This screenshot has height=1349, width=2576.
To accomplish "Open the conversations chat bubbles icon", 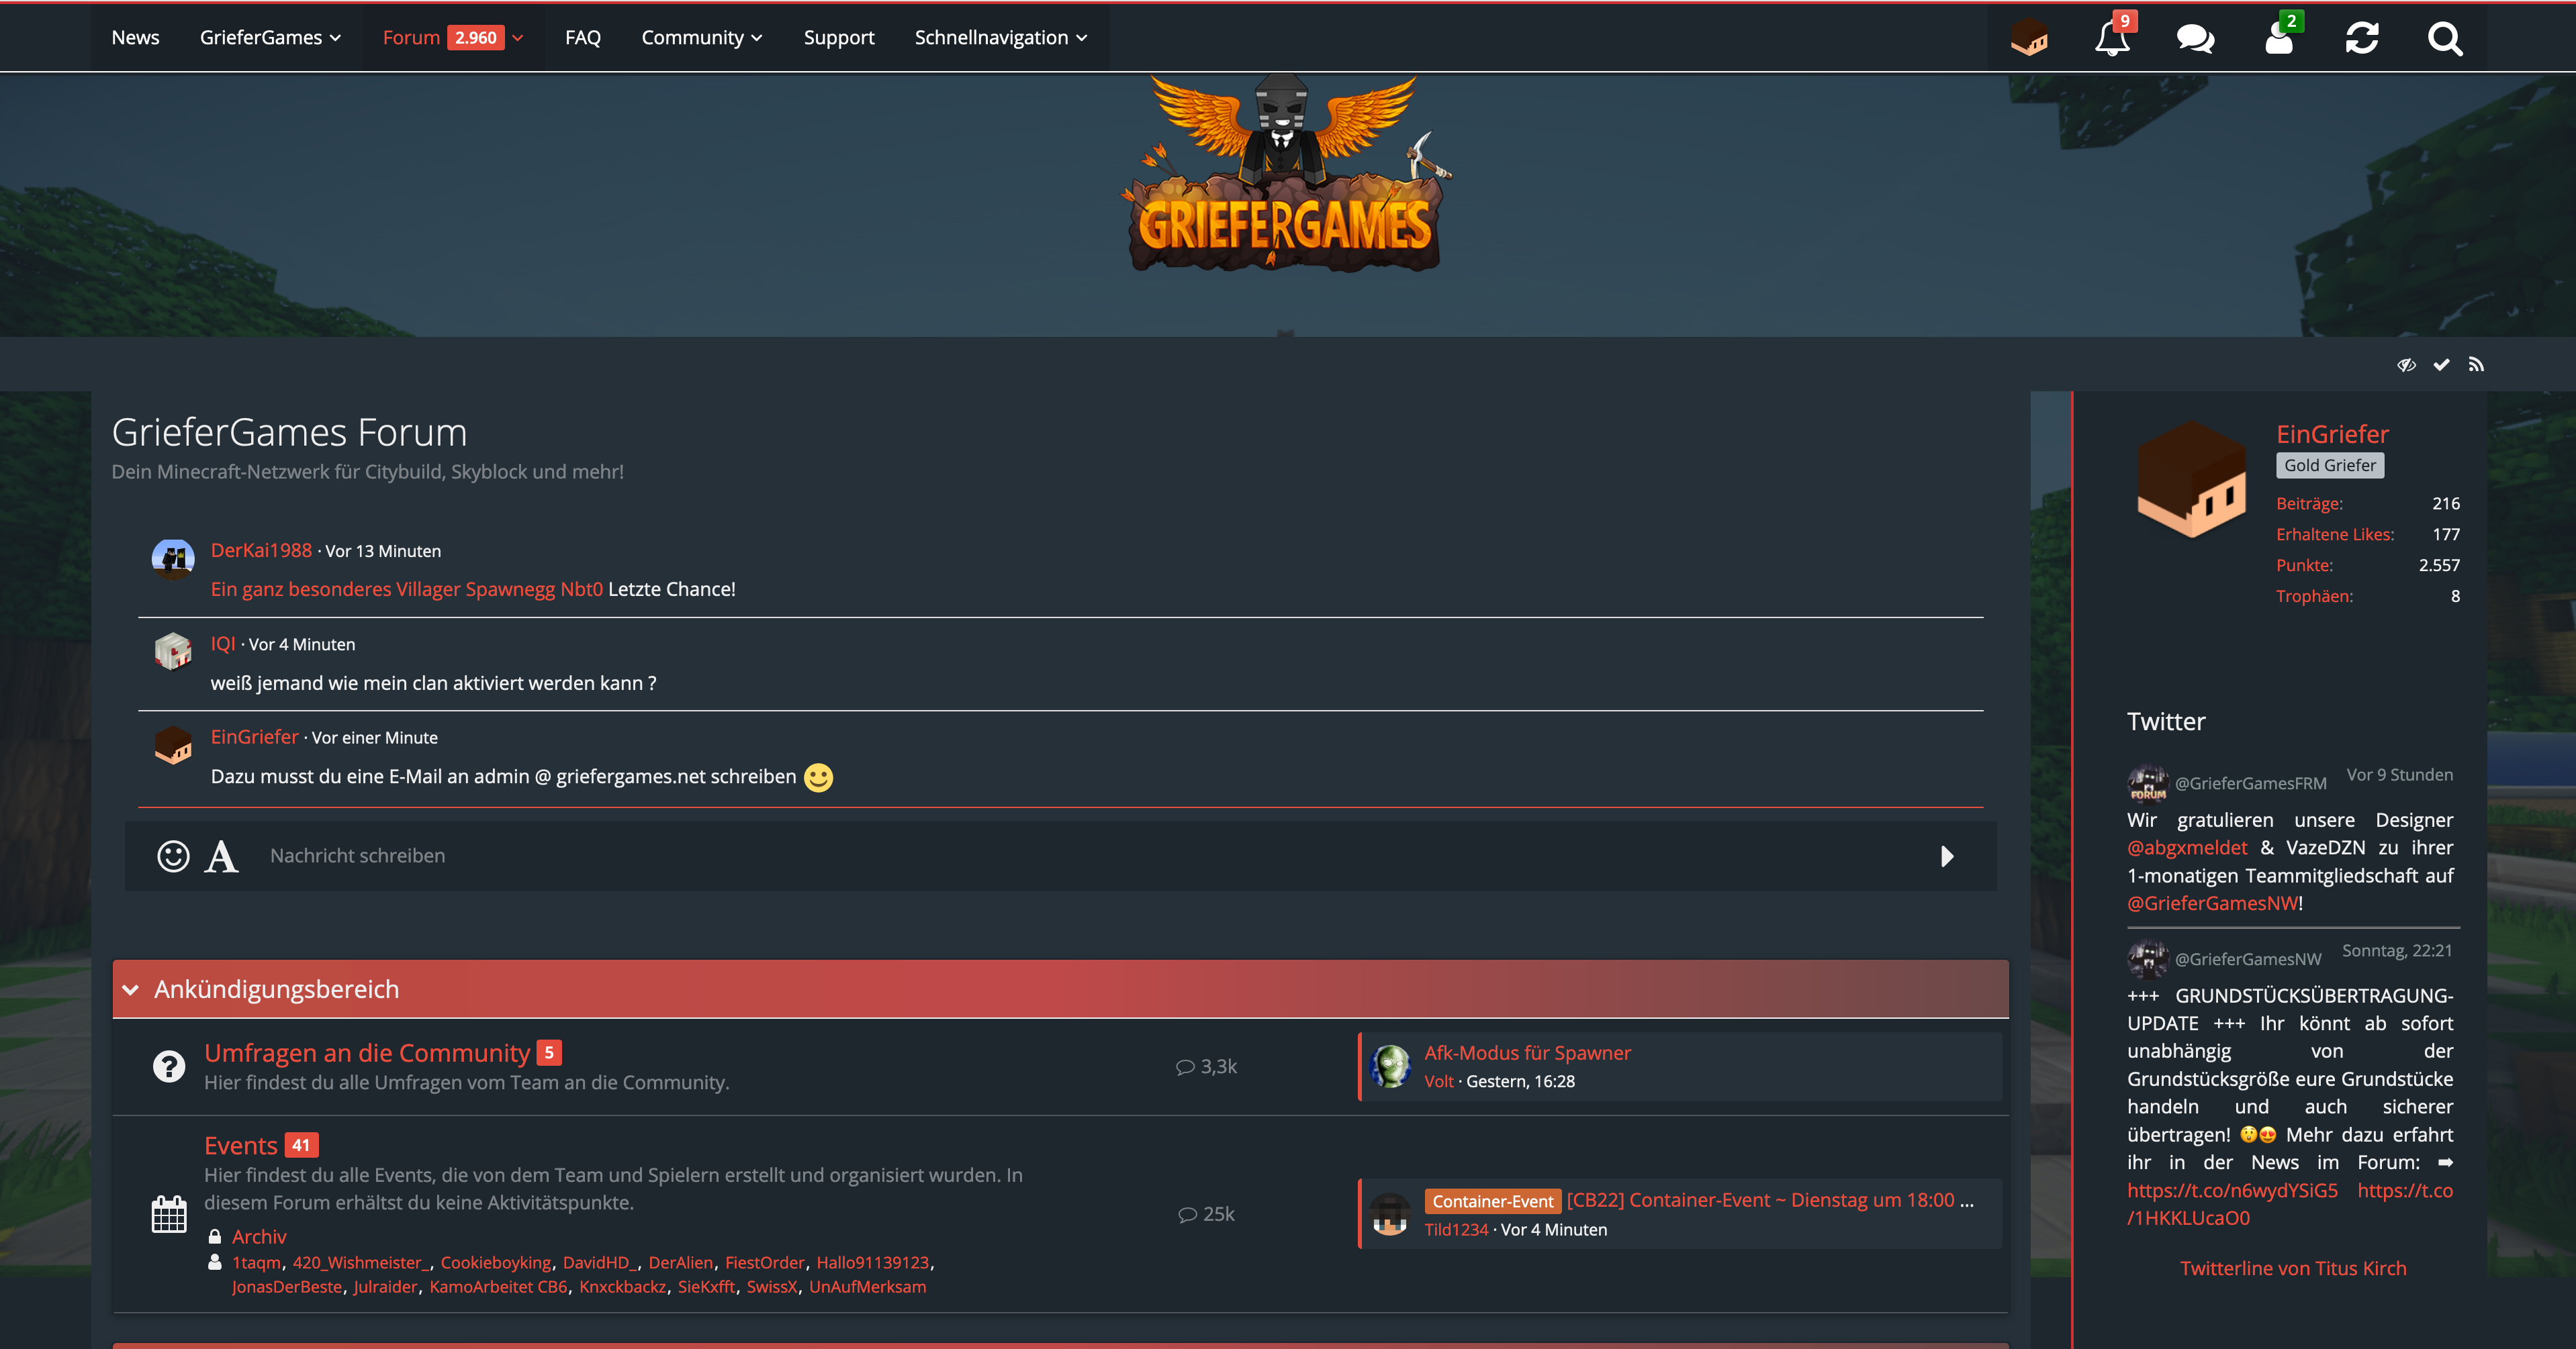I will coord(2195,38).
